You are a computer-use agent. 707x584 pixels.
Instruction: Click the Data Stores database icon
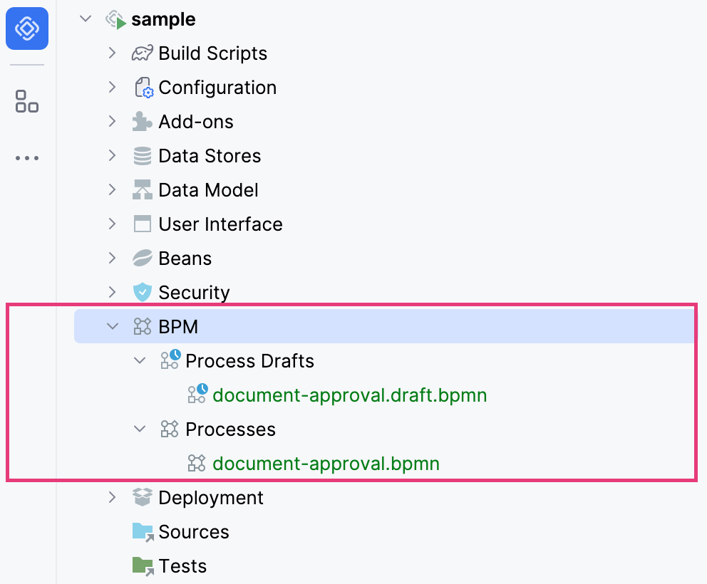(x=143, y=156)
